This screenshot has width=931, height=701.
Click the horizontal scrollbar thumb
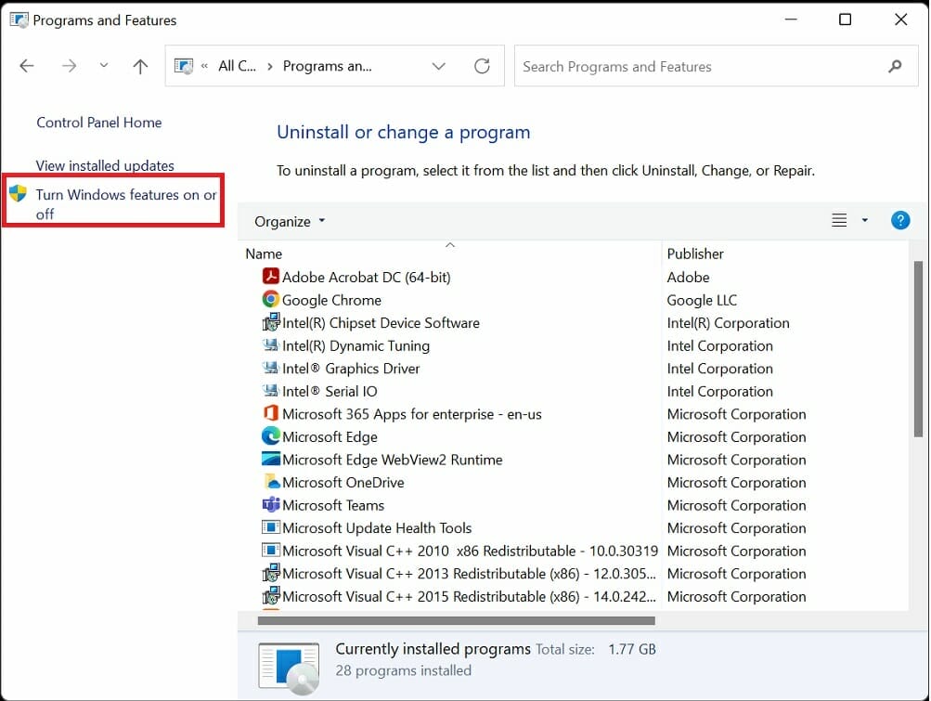coord(456,620)
